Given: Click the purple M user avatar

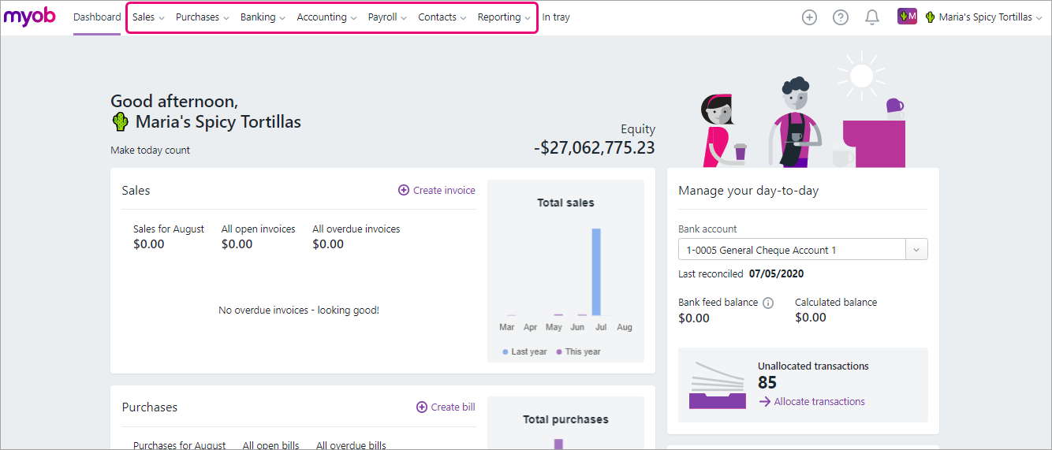Looking at the screenshot, I should pyautogui.click(x=907, y=17).
